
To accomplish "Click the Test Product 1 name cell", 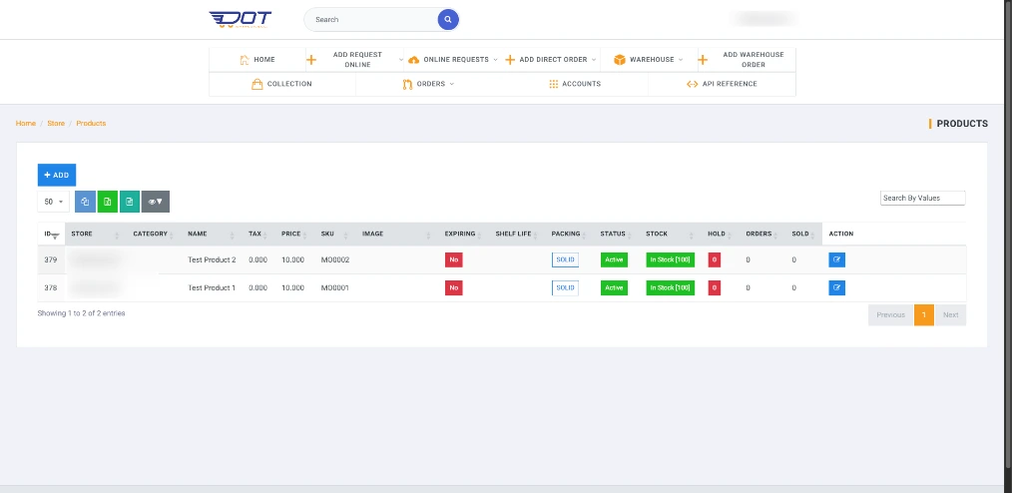I will click(212, 287).
